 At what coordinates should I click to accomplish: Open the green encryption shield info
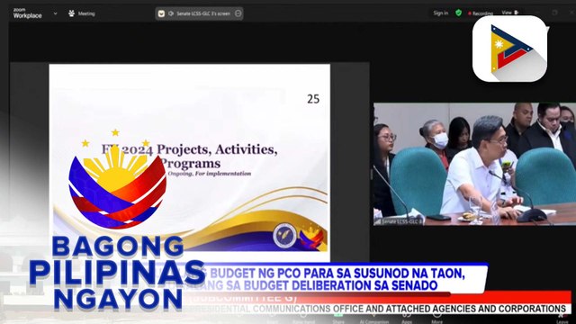(x=458, y=13)
